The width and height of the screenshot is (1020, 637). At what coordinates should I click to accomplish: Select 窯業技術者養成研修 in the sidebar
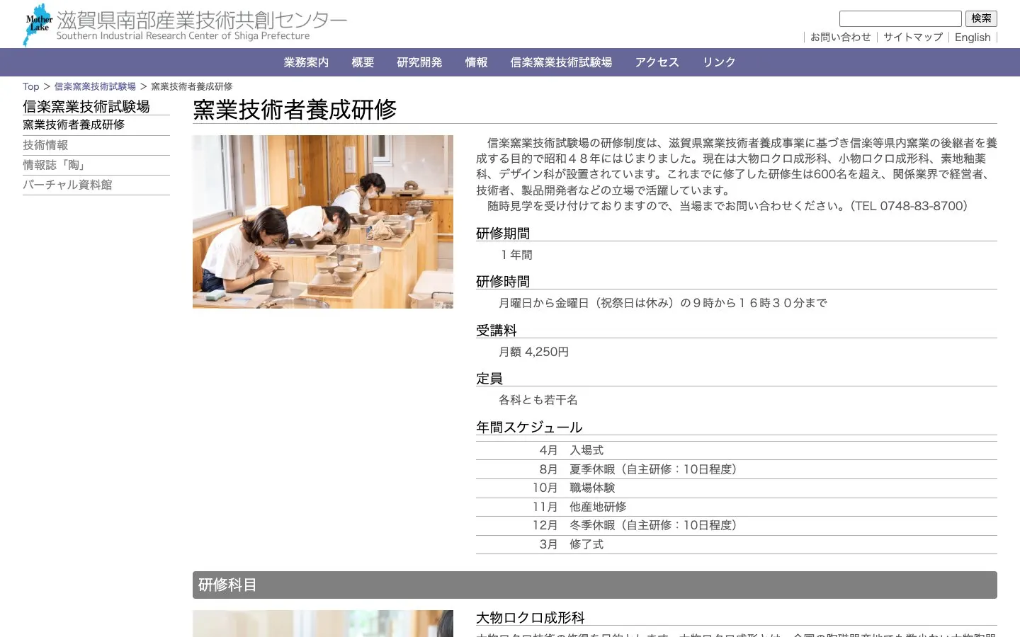(x=74, y=125)
